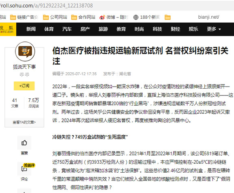This screenshot has height=193, width=234.
Task: Open the 公司网站 bookmark folder
Action: click(55, 17)
